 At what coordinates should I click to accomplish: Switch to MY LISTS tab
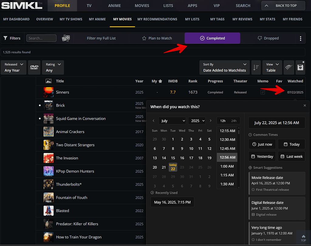[x=192, y=19]
